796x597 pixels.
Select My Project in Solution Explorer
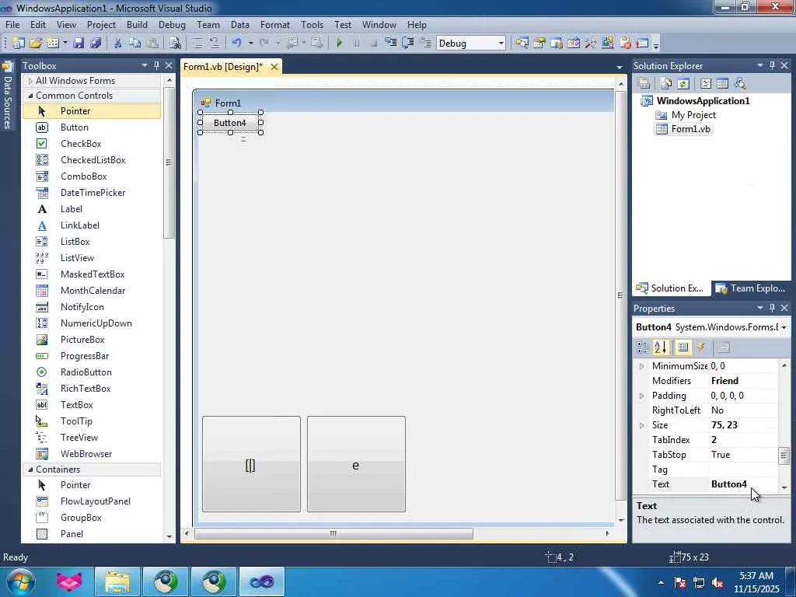[693, 115]
